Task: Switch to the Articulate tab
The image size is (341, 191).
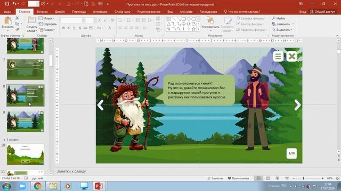Action: [186, 12]
